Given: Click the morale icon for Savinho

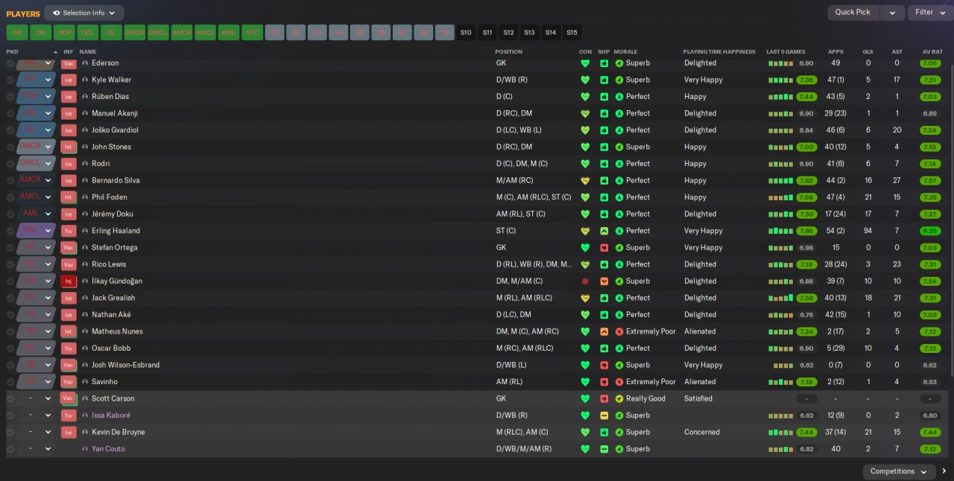Looking at the screenshot, I should 619,382.
